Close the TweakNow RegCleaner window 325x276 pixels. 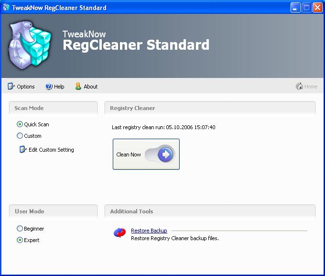pyautogui.click(x=317, y=8)
